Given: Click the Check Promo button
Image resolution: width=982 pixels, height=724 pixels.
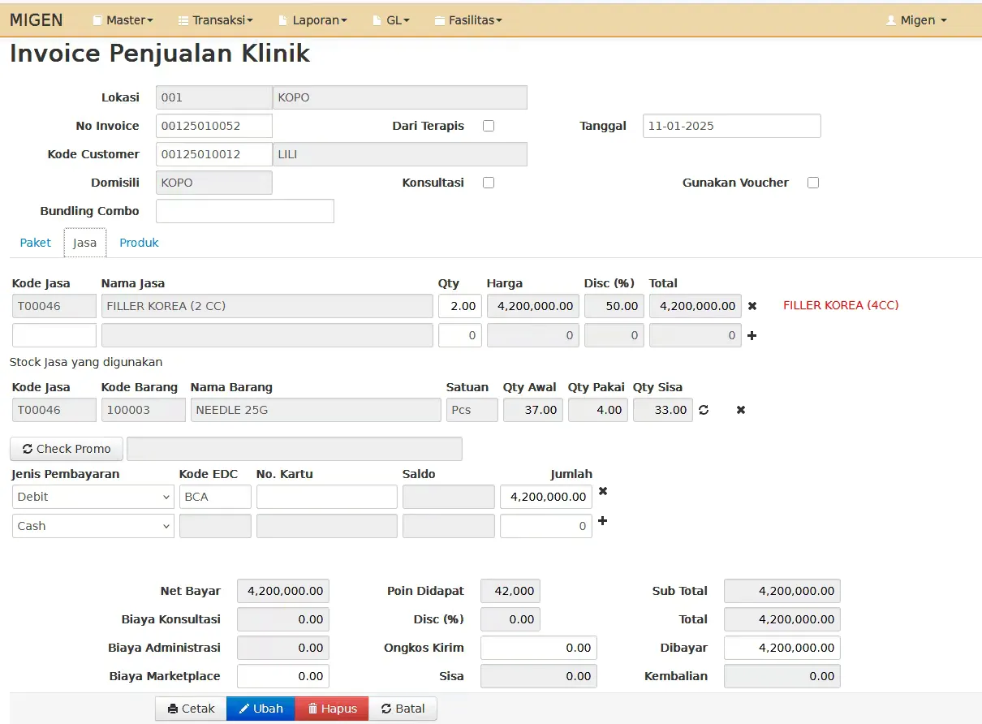Looking at the screenshot, I should point(67,449).
